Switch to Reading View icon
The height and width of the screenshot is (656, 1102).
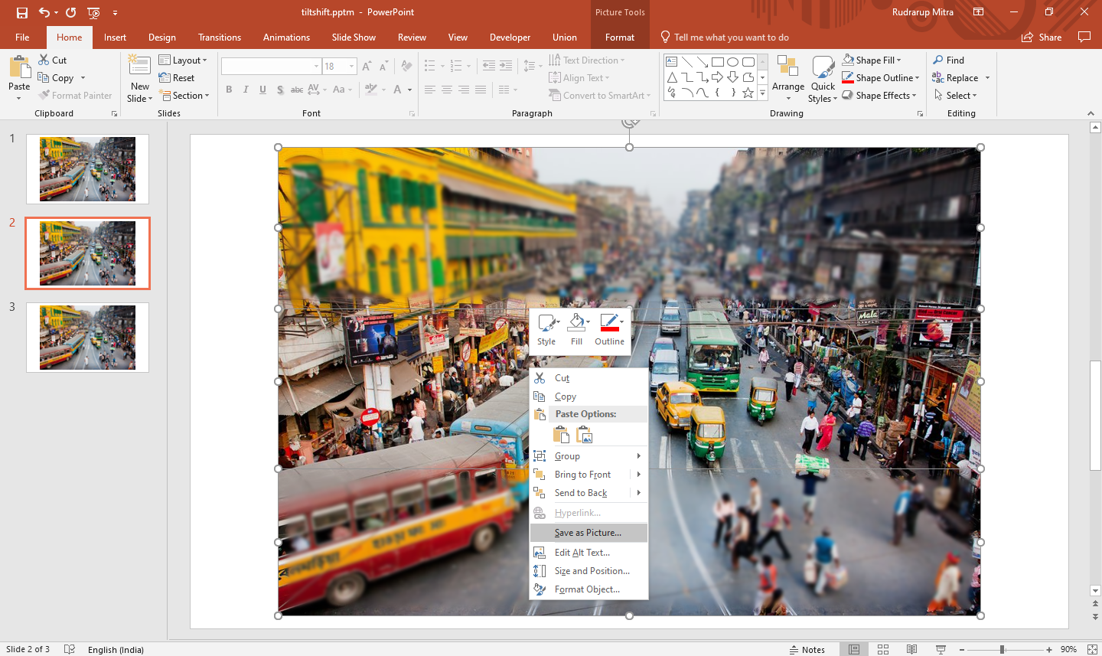911,649
